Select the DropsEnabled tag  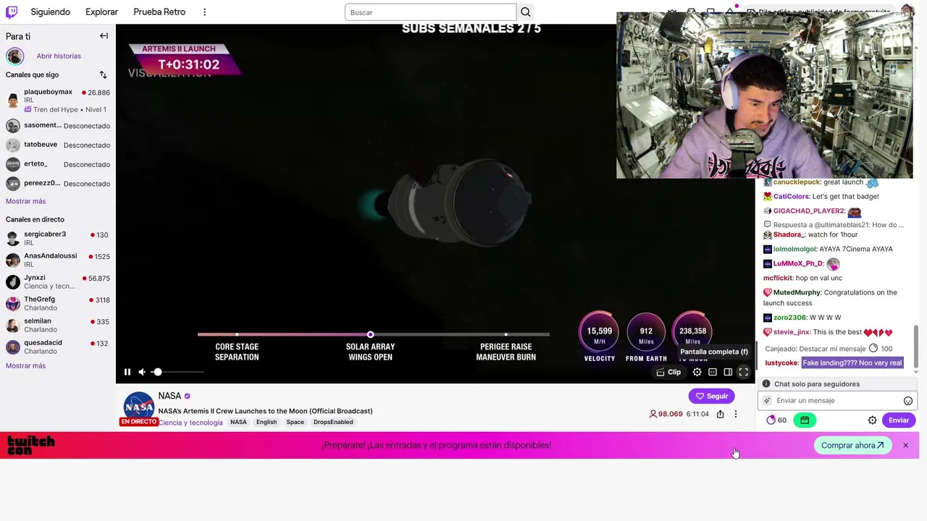coord(333,422)
